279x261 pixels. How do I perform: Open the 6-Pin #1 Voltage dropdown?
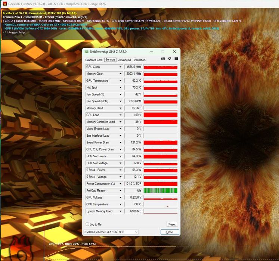tap(121, 177)
